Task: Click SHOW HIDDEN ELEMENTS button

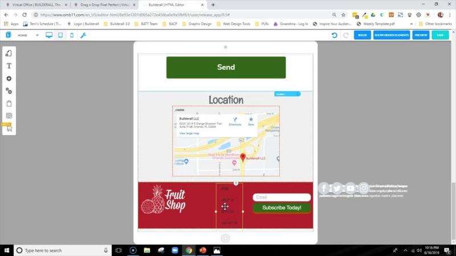Action: click(392, 35)
